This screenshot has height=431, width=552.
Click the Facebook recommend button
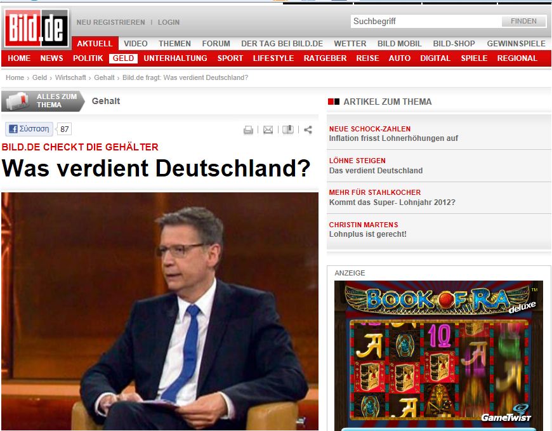pos(29,129)
